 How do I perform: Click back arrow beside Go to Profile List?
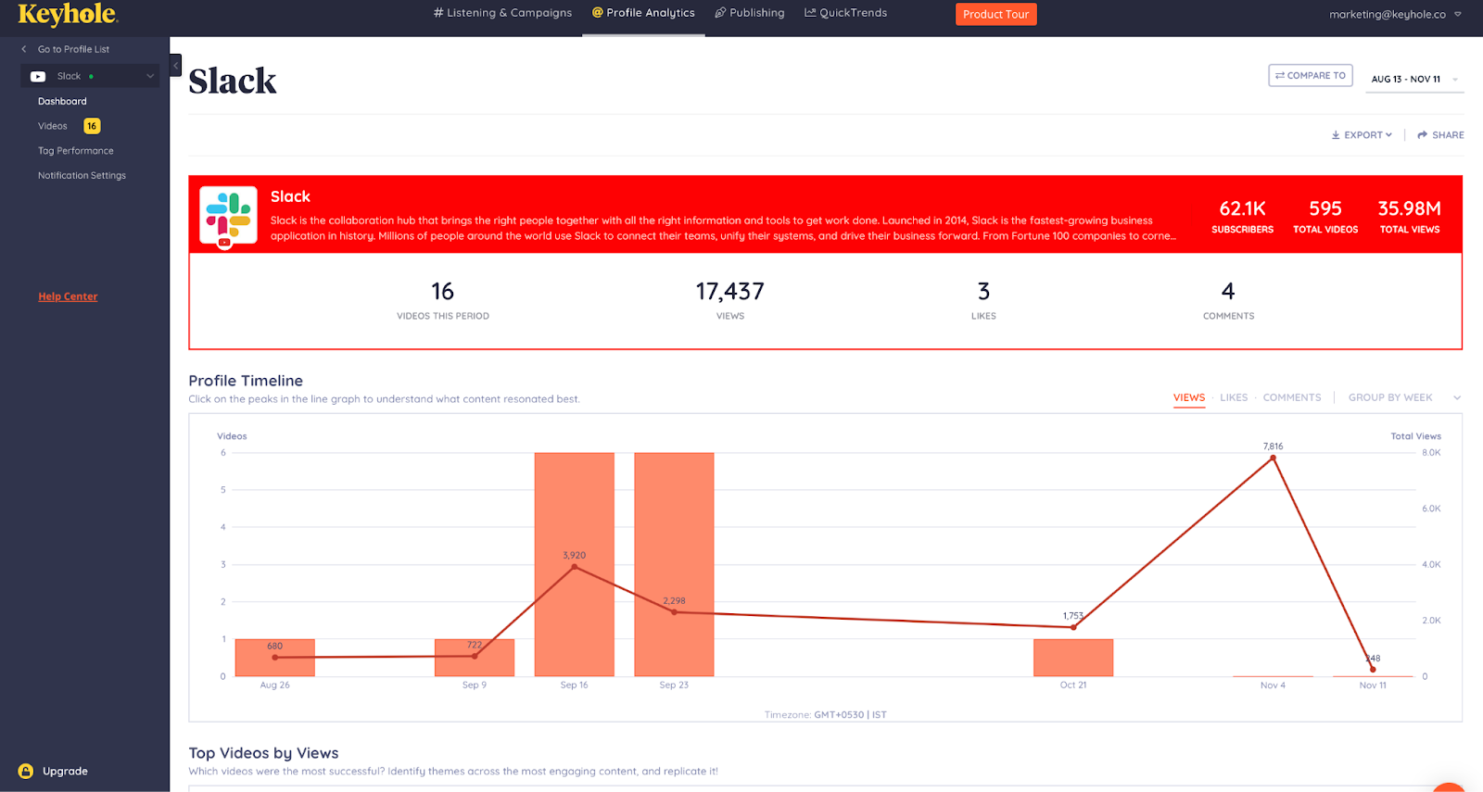pyautogui.click(x=24, y=49)
